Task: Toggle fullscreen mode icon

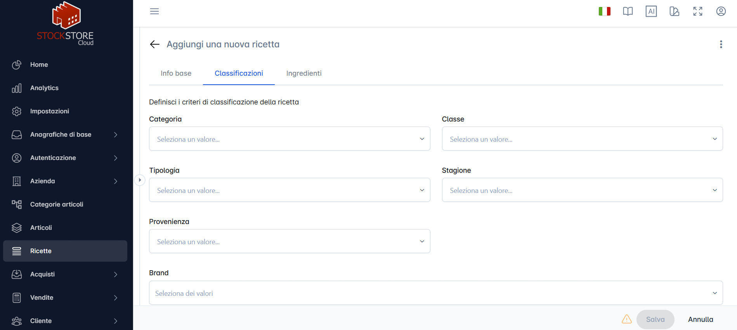Action: pyautogui.click(x=697, y=11)
